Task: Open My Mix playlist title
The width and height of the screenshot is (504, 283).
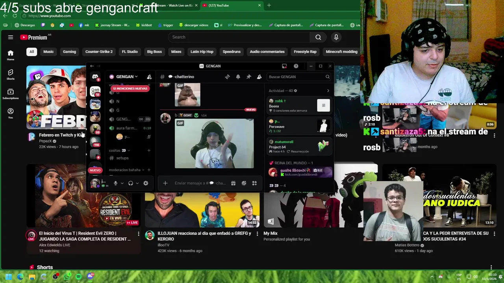Action: [271, 233]
